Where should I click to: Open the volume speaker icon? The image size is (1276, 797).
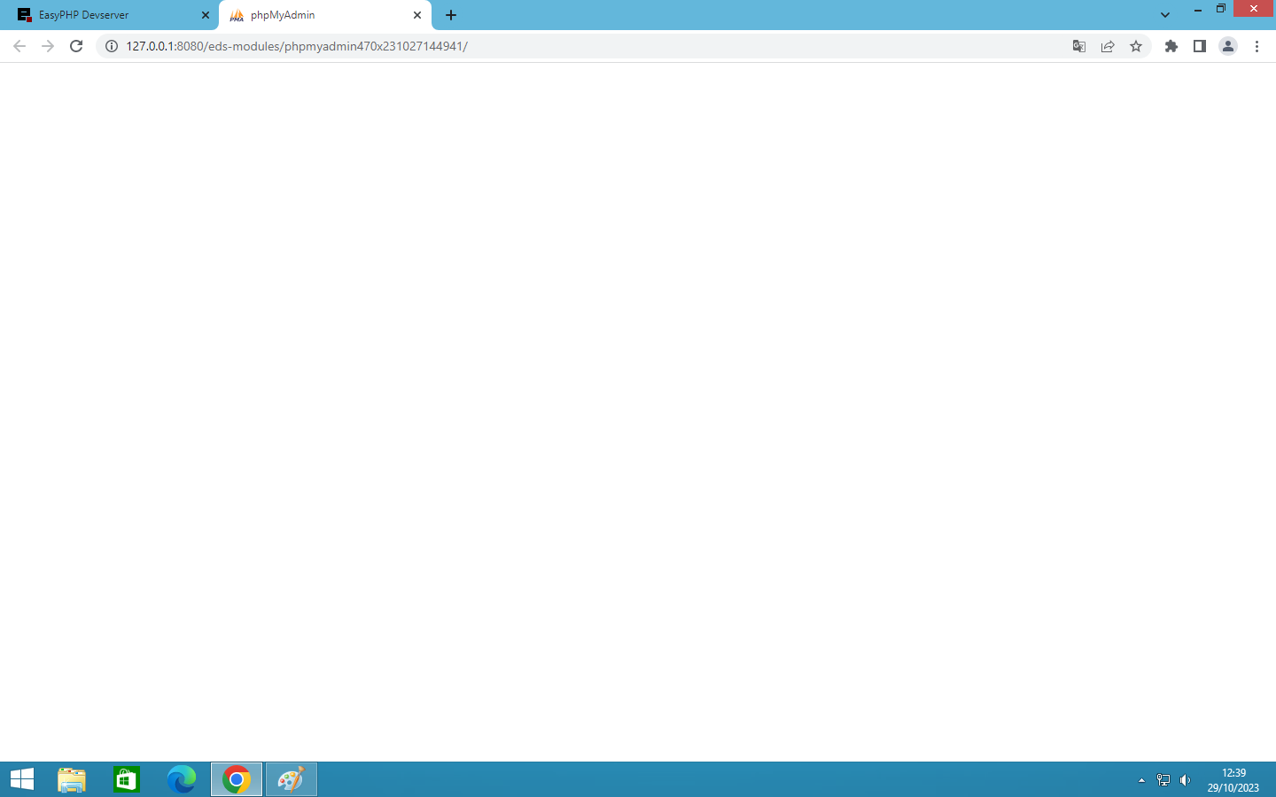click(x=1185, y=780)
